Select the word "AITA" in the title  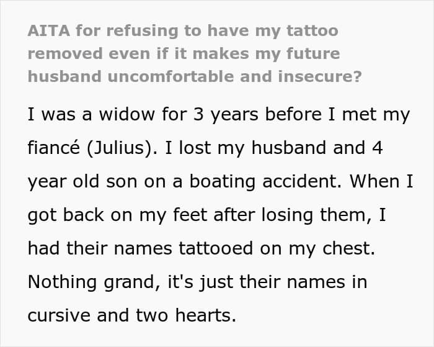49,30
